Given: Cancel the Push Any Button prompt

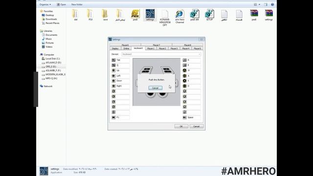Looking at the screenshot, I should (x=156, y=88).
